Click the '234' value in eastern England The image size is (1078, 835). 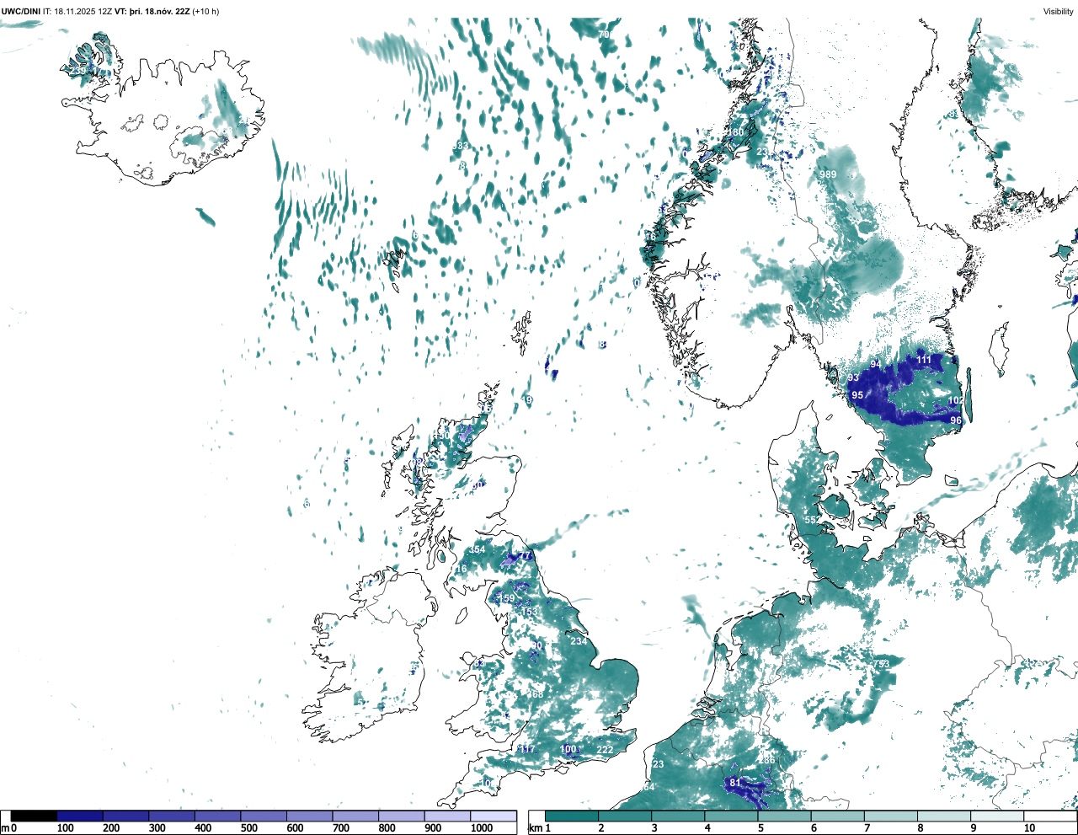pyautogui.click(x=579, y=641)
